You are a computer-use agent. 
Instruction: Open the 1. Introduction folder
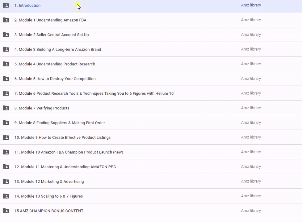coord(27,5)
